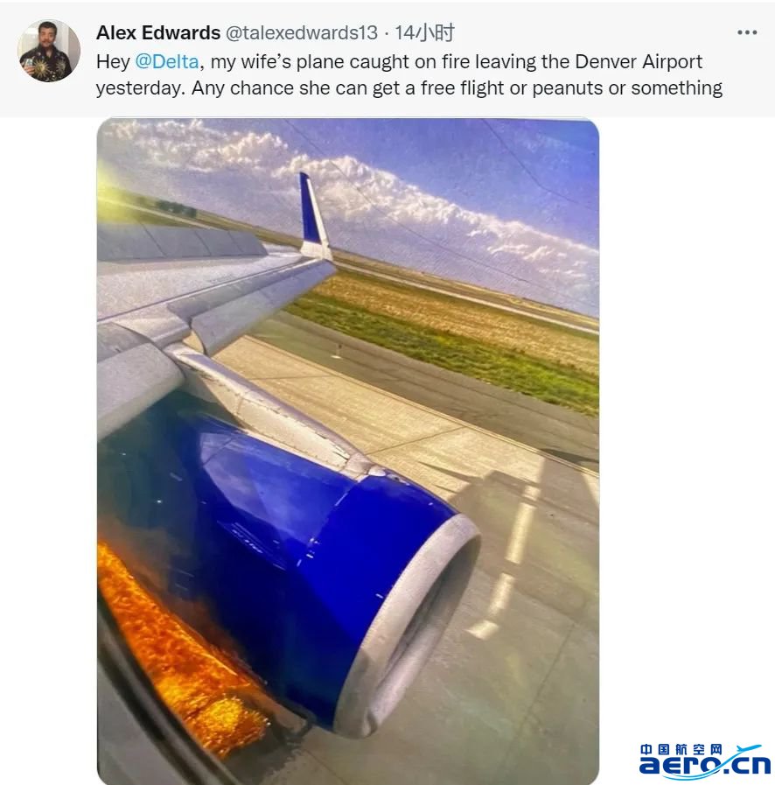The width and height of the screenshot is (775, 785).
Task: Click the aero.cn watermark logo
Action: 705,763
